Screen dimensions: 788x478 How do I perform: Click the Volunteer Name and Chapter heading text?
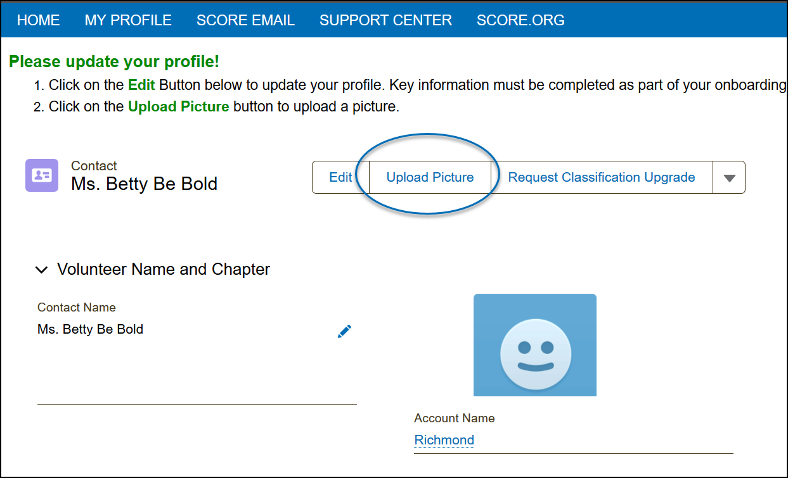[164, 269]
